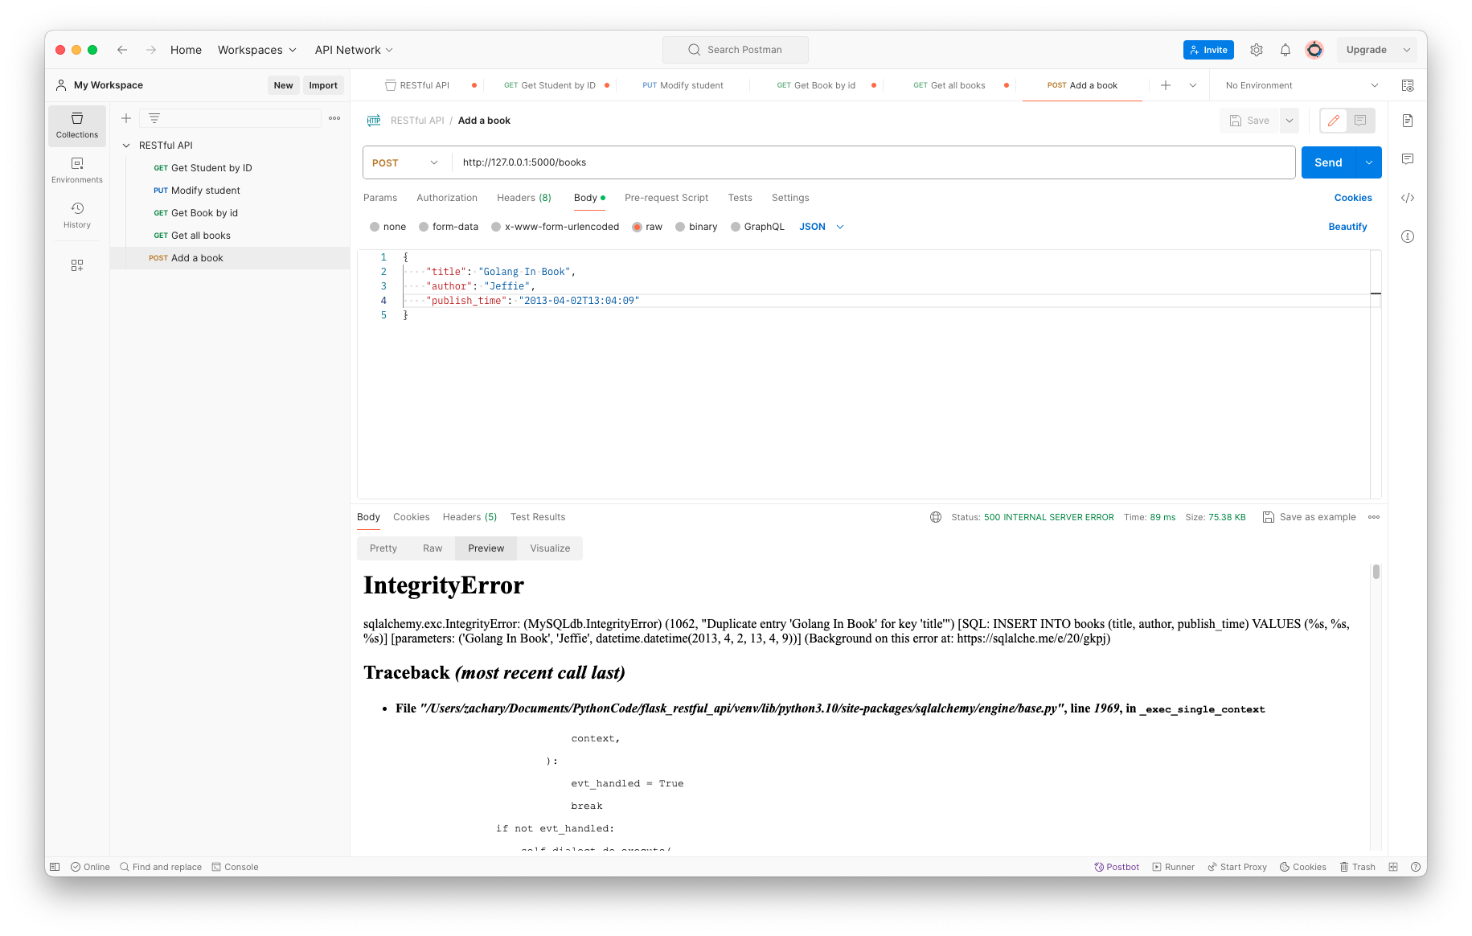Click the response vertical scrollbar
1472x936 pixels.
tap(1376, 572)
